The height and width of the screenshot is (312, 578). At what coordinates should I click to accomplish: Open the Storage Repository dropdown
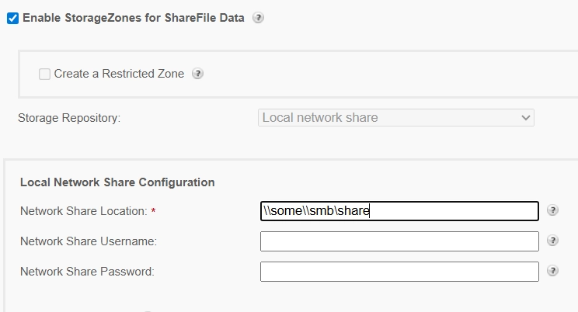pyautogui.click(x=395, y=118)
